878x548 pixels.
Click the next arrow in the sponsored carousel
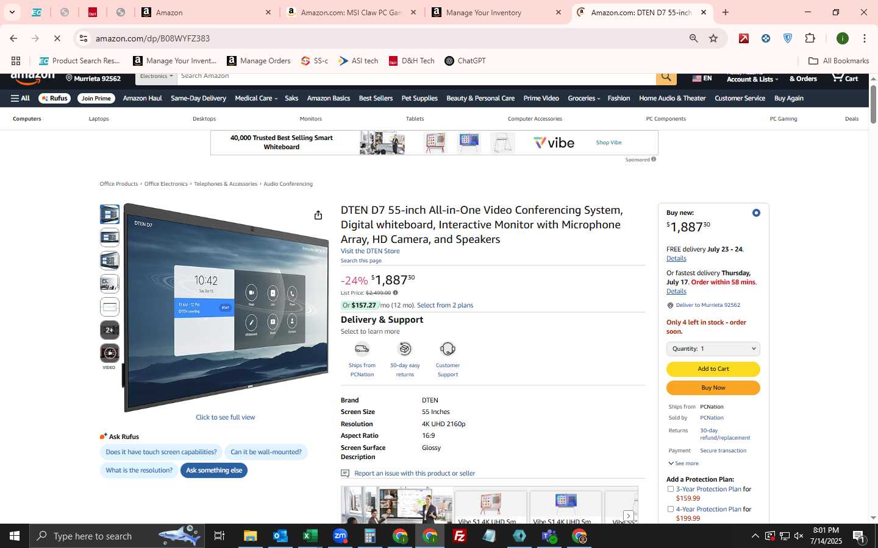[628, 516]
